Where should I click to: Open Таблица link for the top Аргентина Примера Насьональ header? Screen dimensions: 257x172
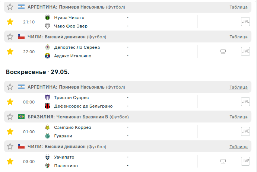tap(238, 7)
